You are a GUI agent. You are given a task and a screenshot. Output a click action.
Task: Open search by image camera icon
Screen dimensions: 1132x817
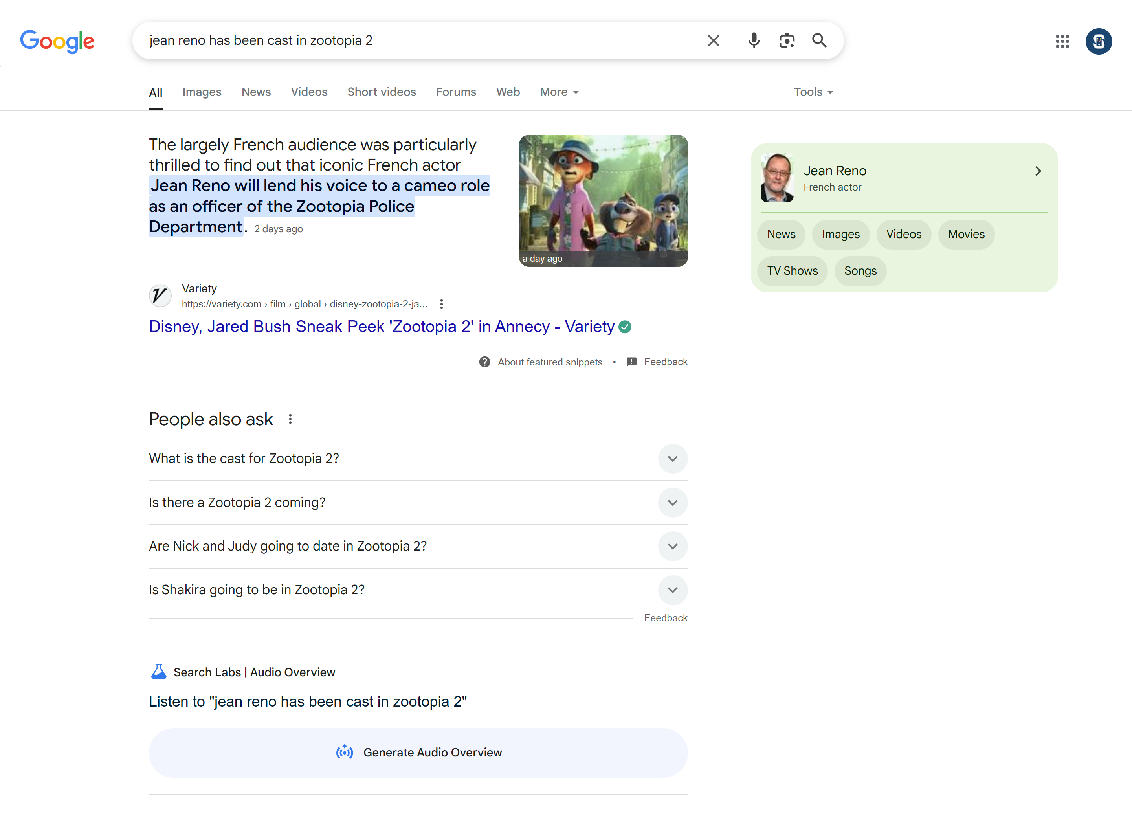coord(787,40)
